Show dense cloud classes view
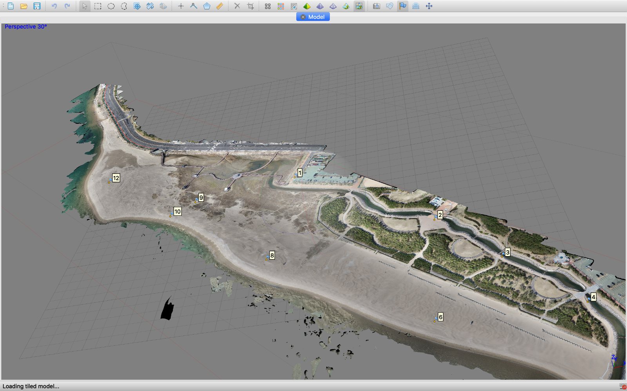Viewport: 627px width, 391px height. pos(294,6)
